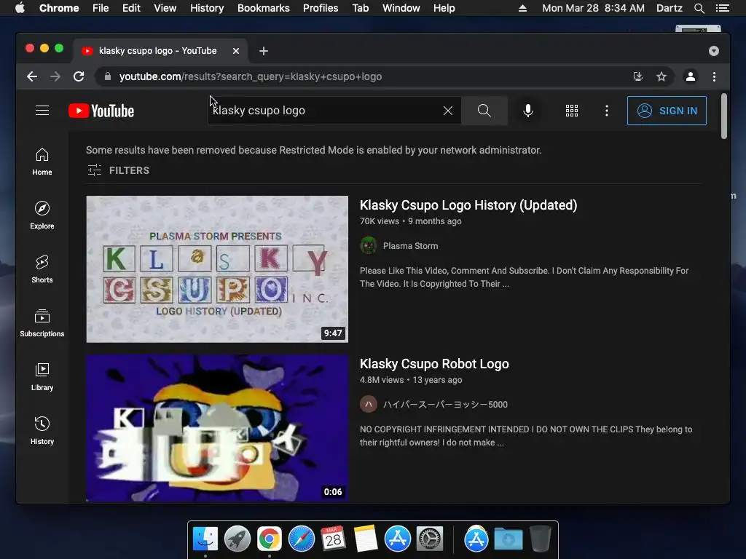Click the Klasky Csupo Robot Logo thumbnail

[217, 428]
